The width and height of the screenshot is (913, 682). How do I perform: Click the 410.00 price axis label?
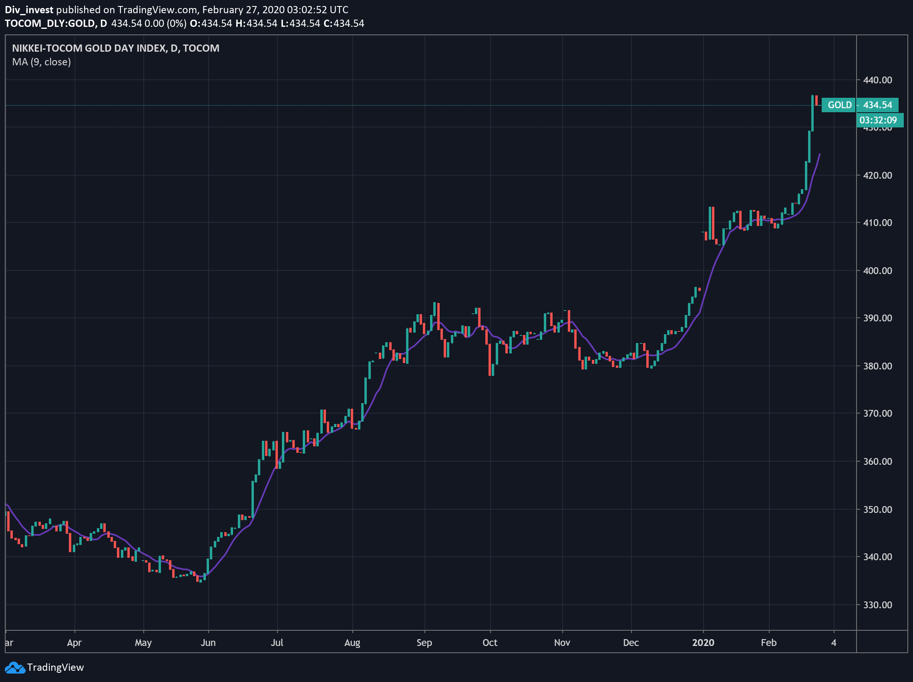click(877, 222)
